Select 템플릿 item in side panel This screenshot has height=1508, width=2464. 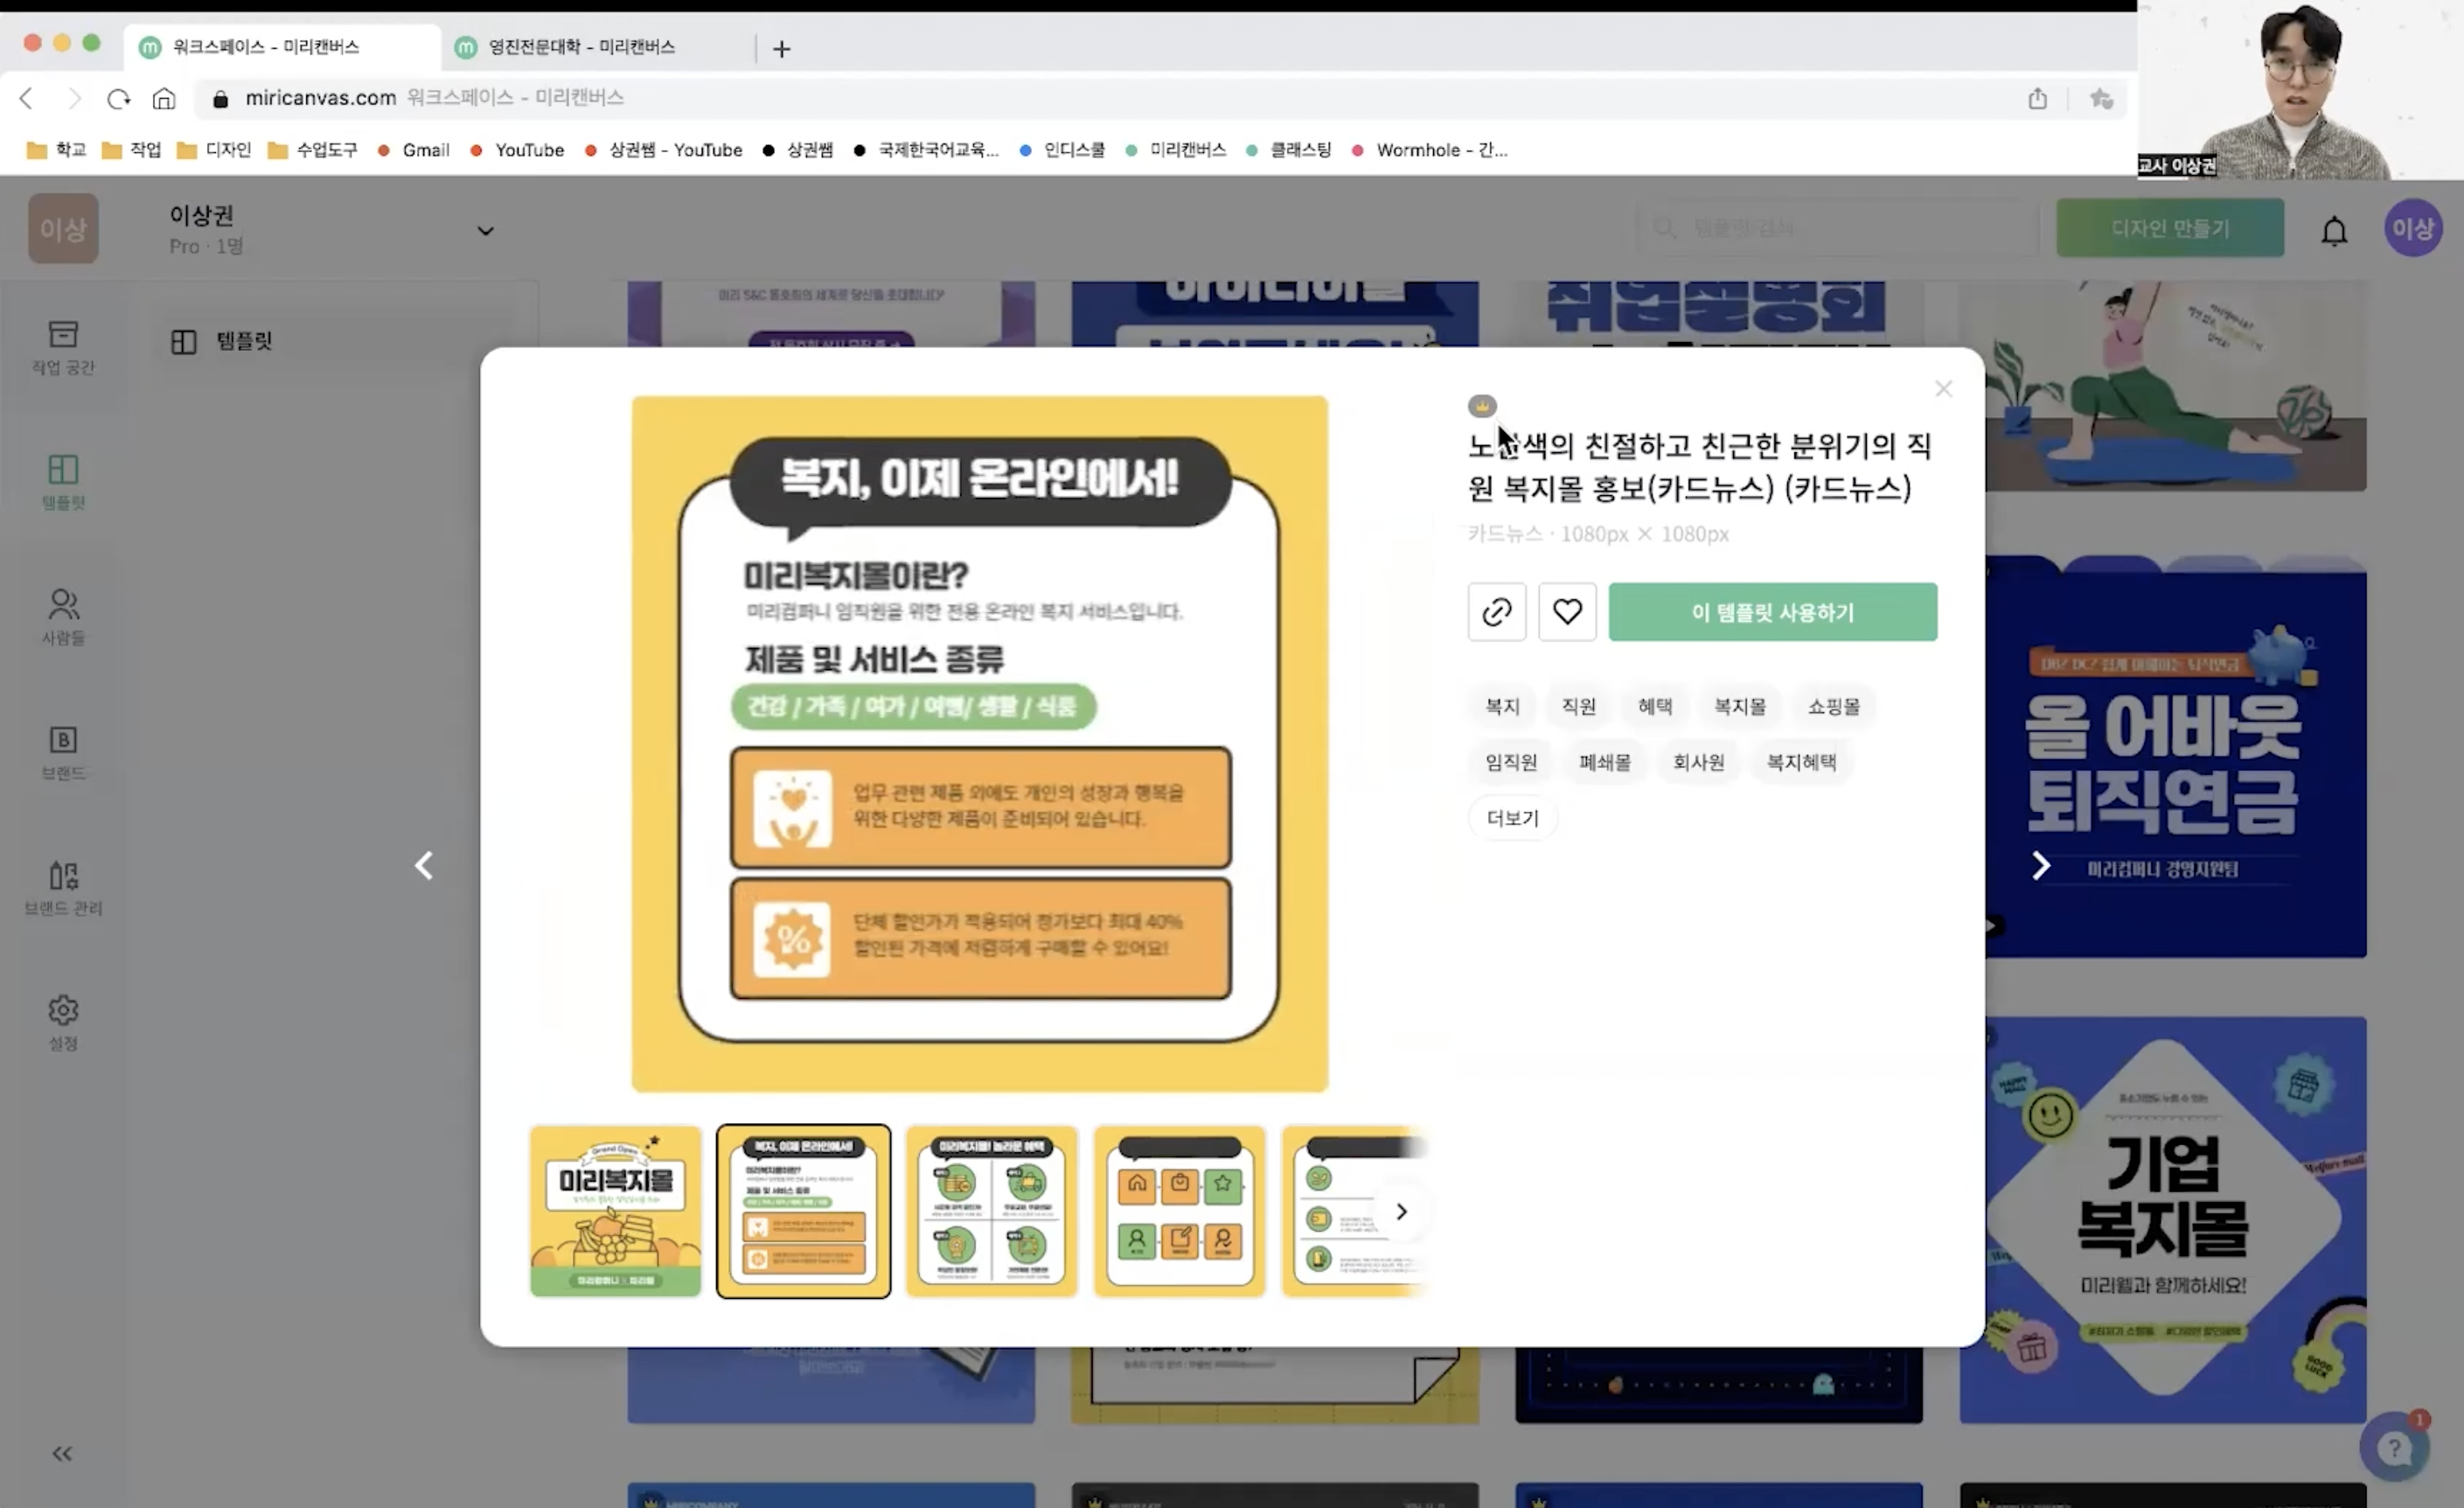[340, 341]
